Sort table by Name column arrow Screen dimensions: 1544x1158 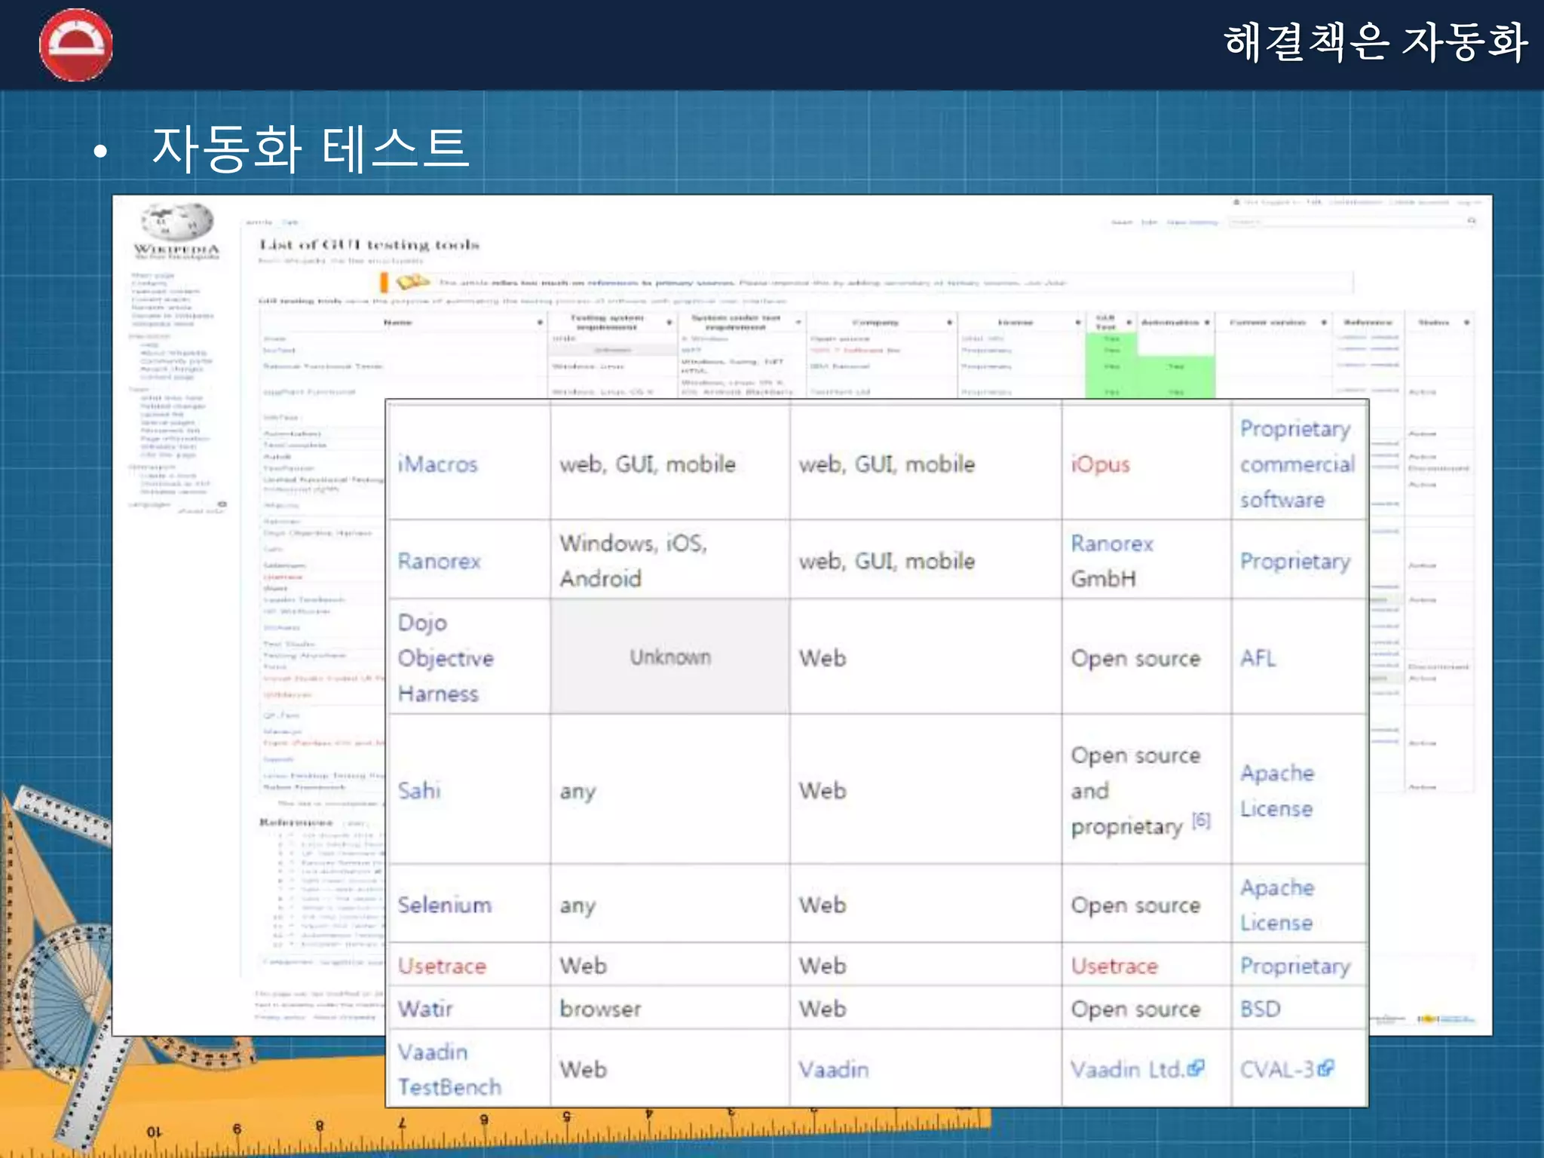(x=540, y=323)
